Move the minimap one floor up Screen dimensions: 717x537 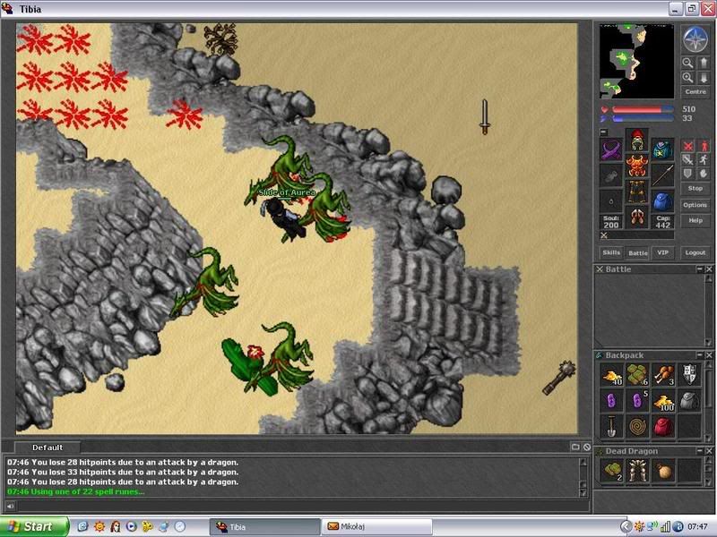point(704,63)
